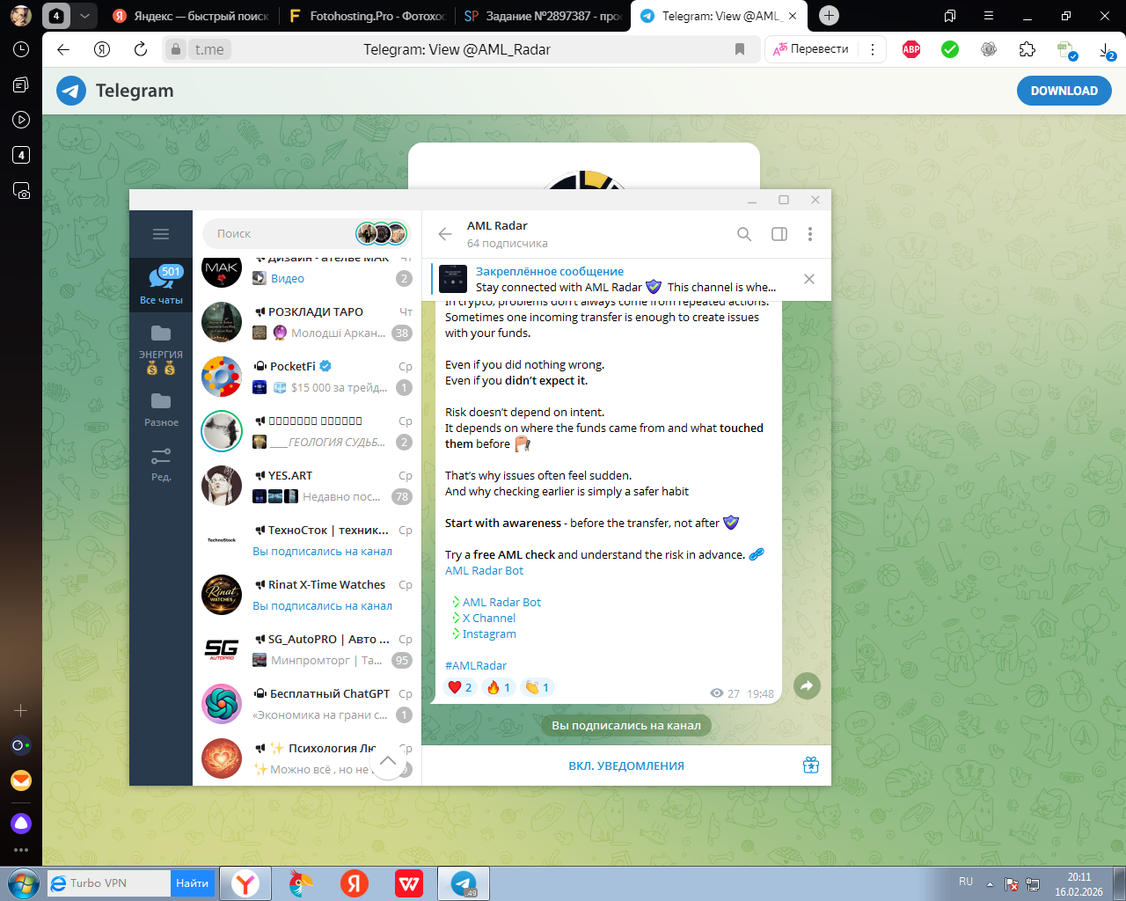Open the AML Radar three-dot menu
The image size is (1126, 901).
point(810,234)
